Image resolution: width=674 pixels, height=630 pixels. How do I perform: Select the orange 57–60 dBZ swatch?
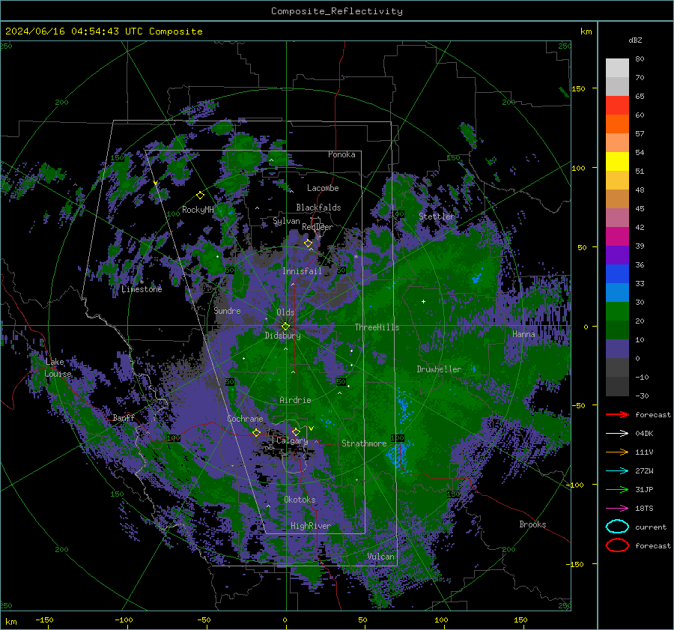[617, 124]
